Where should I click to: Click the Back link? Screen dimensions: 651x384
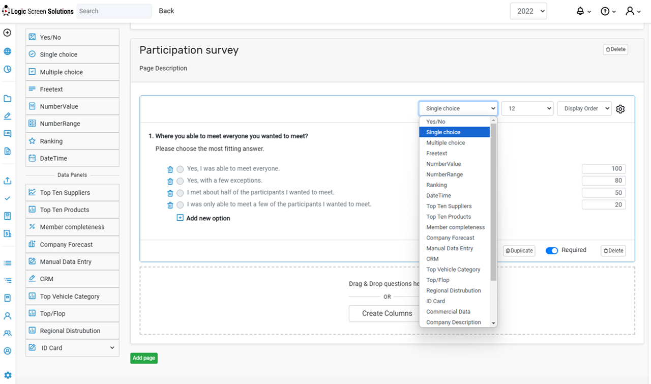(166, 11)
